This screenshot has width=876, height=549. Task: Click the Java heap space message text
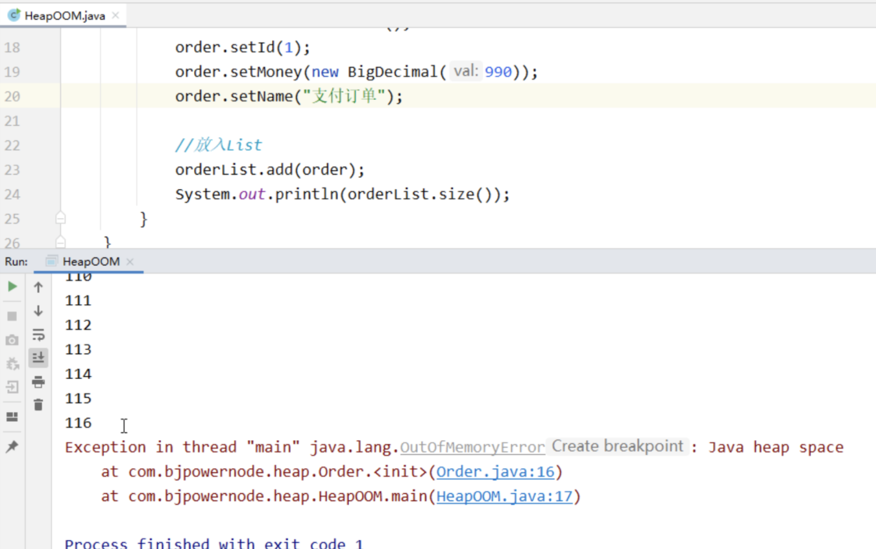775,447
